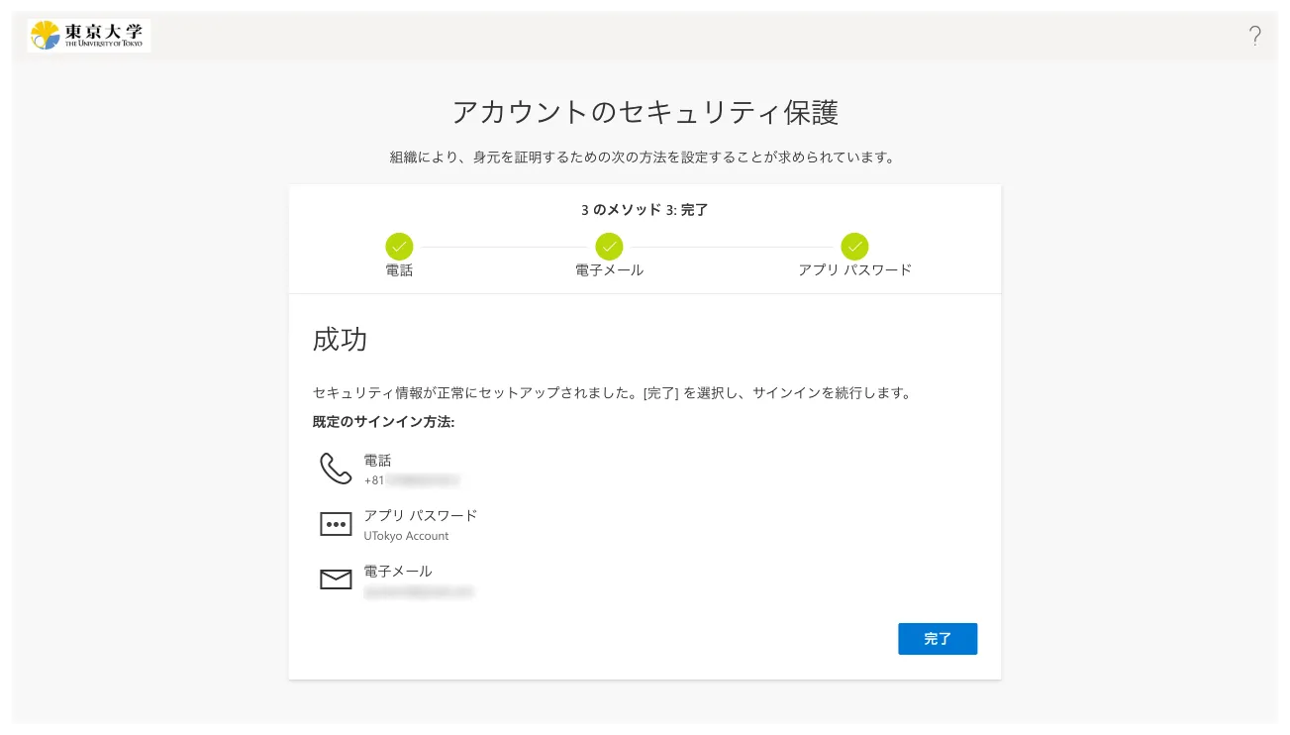The image size is (1290, 735).
Task: Open help via question mark icon
Action: tap(1254, 37)
